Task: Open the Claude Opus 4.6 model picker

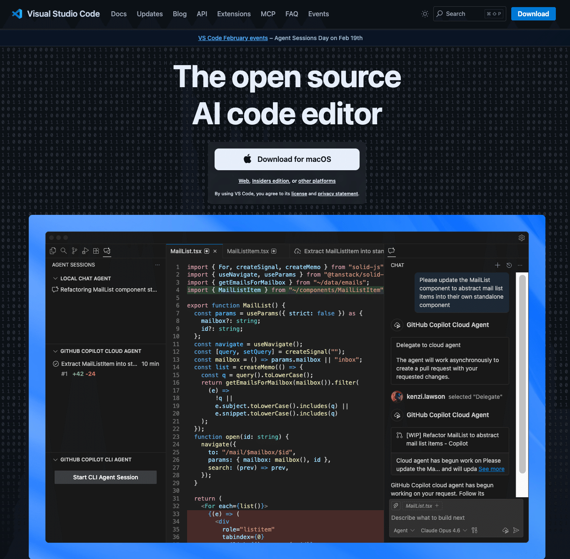Action: tap(444, 531)
